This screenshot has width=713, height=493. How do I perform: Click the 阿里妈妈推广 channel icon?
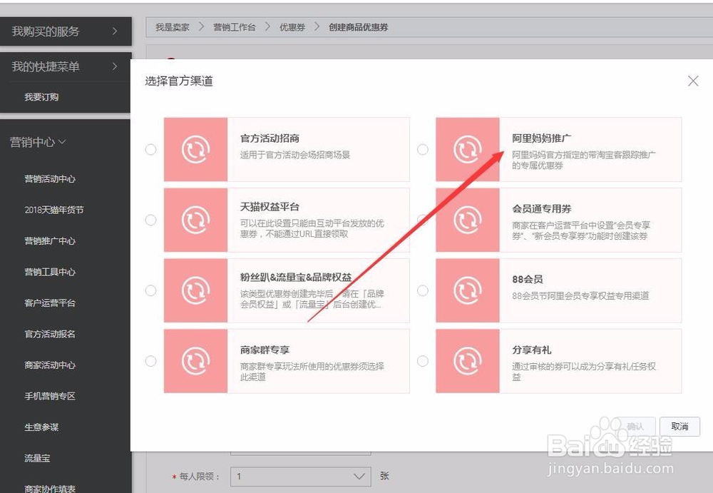click(x=468, y=149)
